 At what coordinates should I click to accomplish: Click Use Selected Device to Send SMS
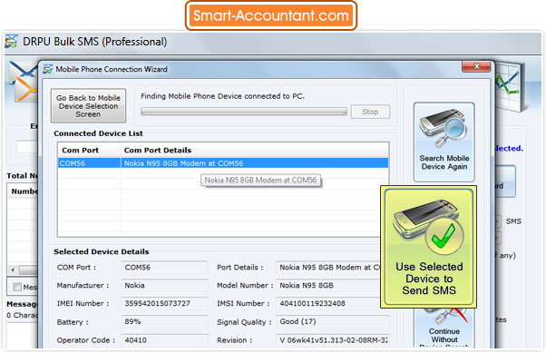tap(429, 247)
